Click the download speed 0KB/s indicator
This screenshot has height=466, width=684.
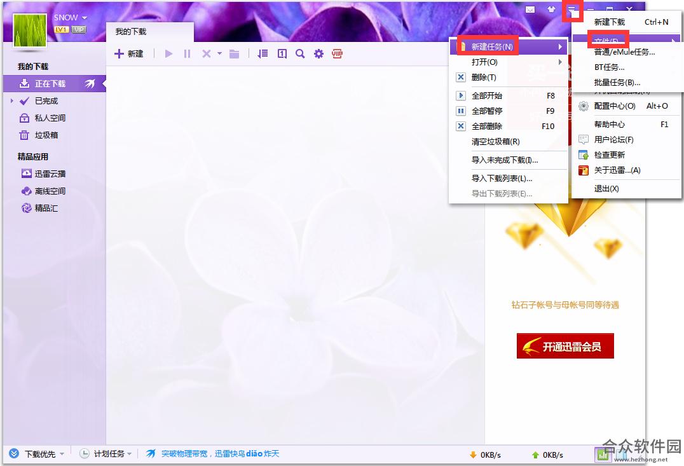[485, 455]
